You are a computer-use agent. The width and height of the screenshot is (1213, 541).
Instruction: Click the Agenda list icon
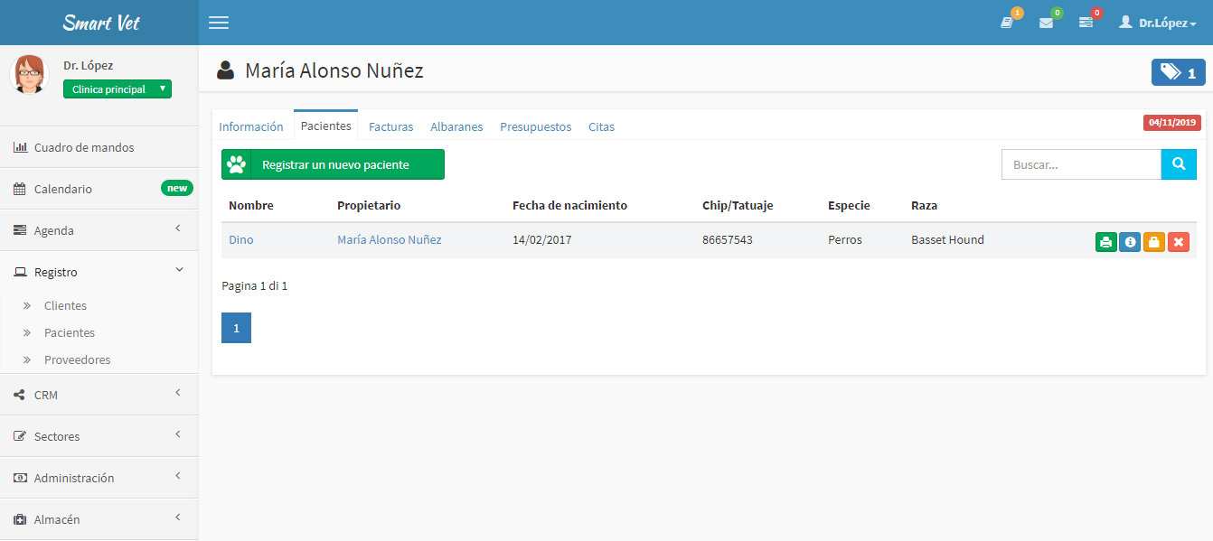(20, 230)
